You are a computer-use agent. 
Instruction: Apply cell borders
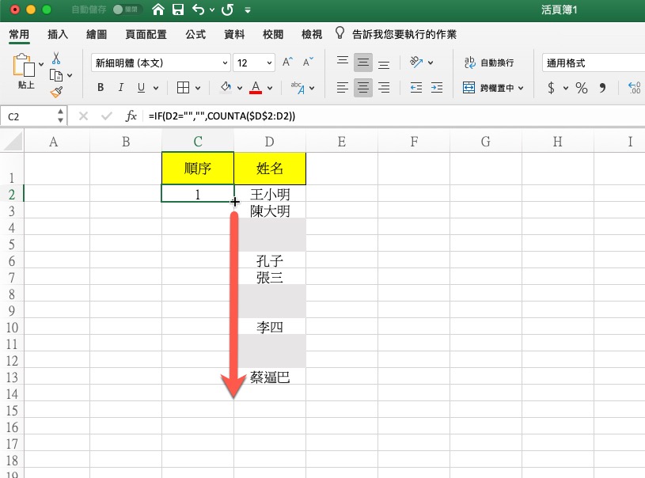pyautogui.click(x=183, y=87)
